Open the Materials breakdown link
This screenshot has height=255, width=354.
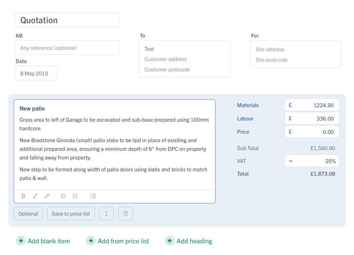[248, 105]
